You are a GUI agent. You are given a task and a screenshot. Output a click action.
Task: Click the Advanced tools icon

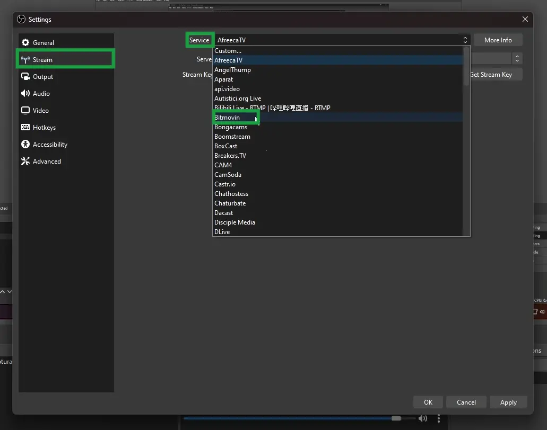(25, 161)
